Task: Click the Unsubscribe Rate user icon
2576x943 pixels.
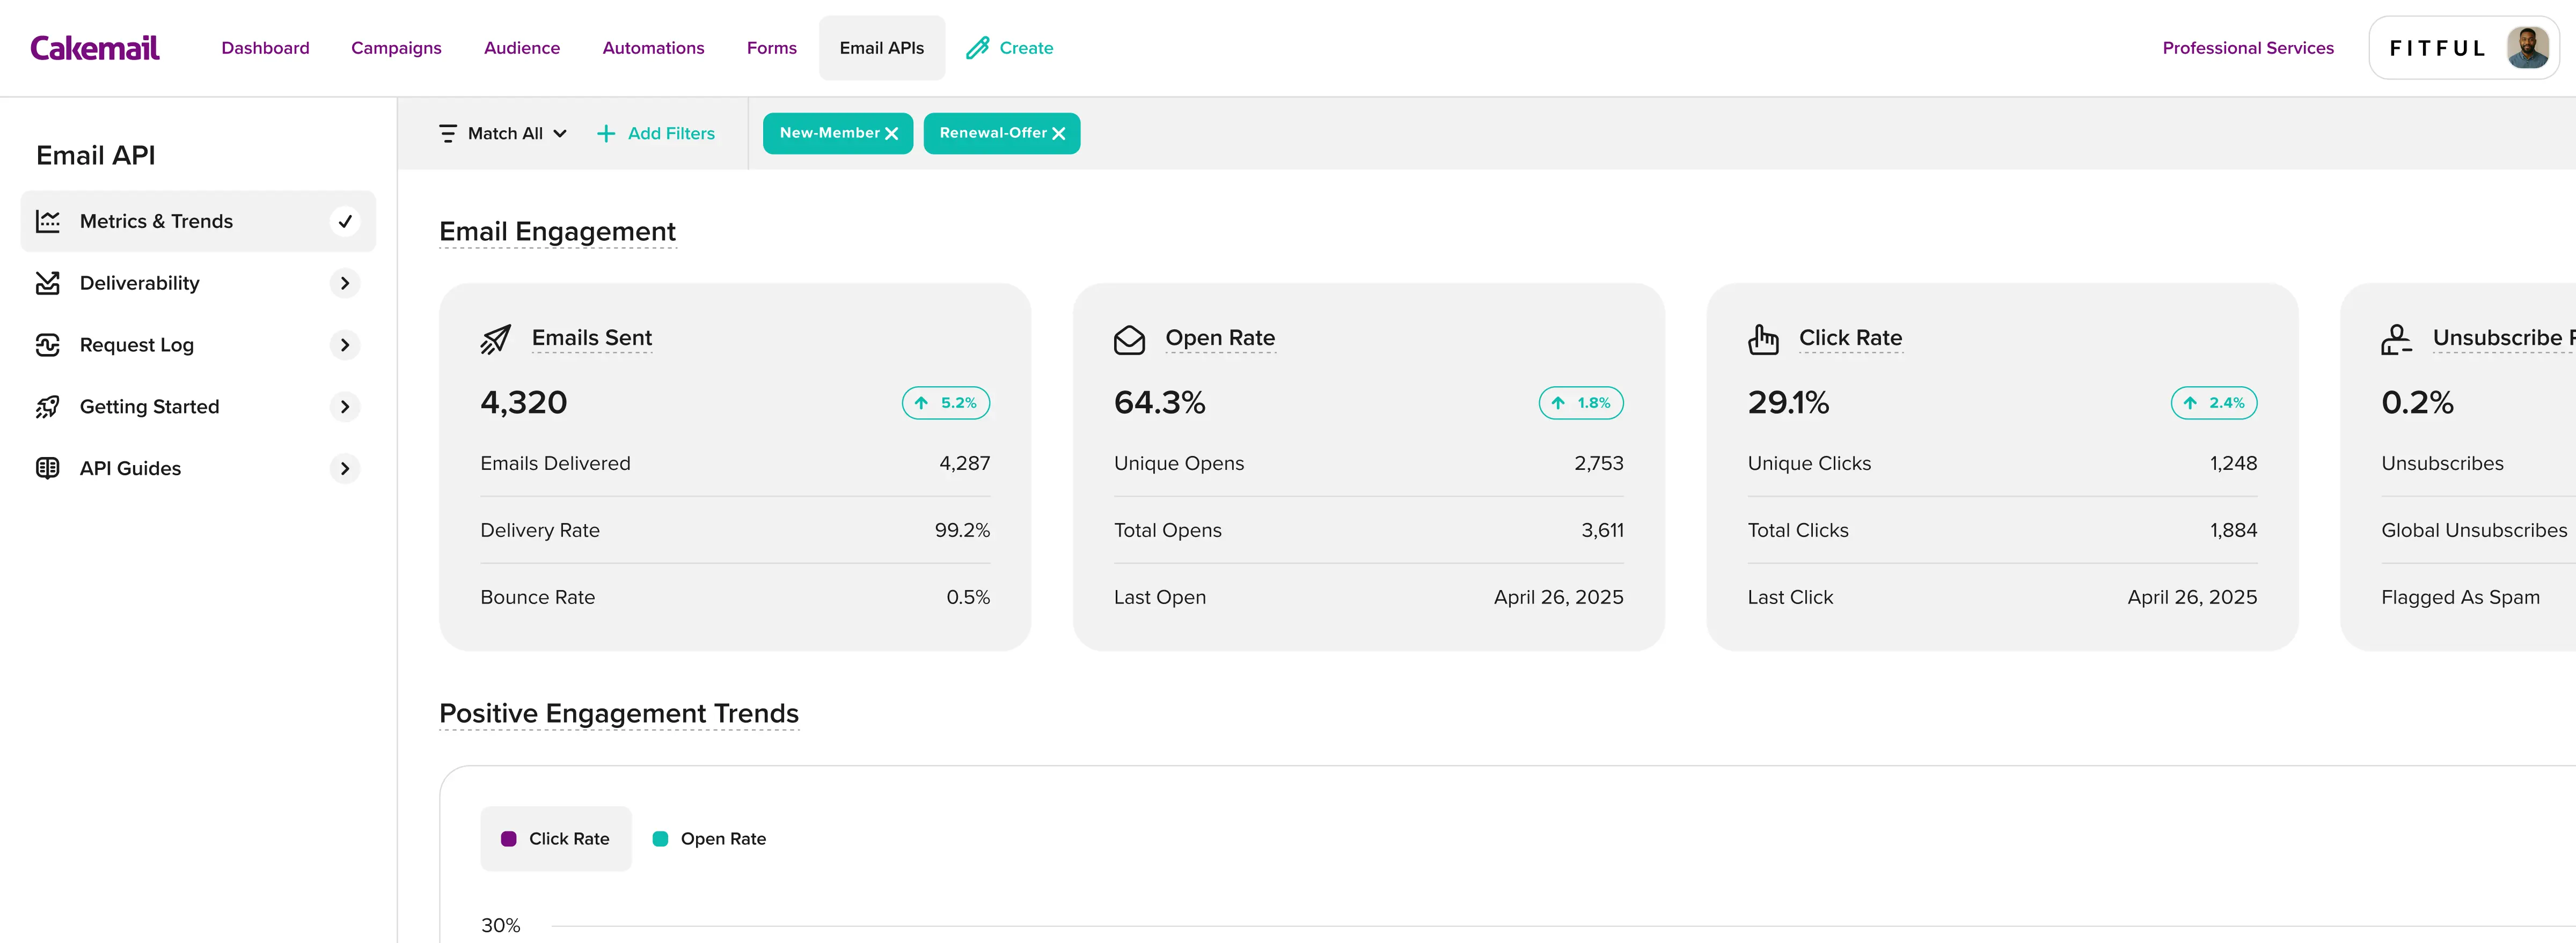Action: coord(2396,340)
